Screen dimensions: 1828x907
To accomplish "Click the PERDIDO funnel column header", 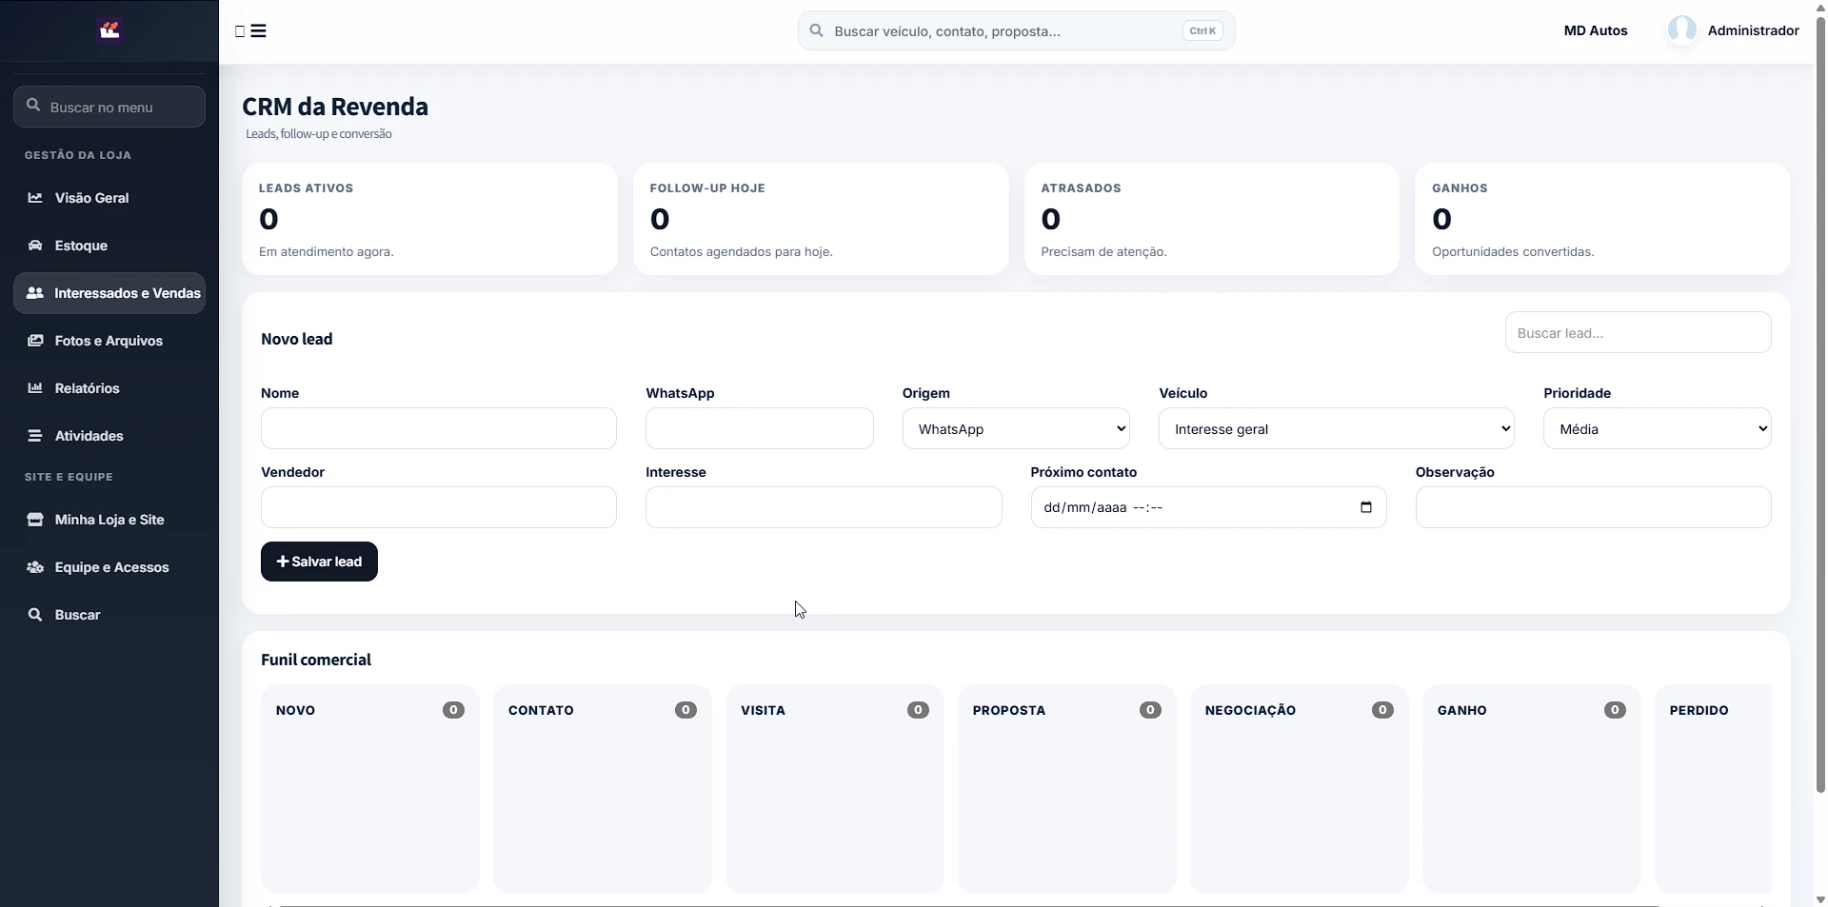I will (1699, 710).
